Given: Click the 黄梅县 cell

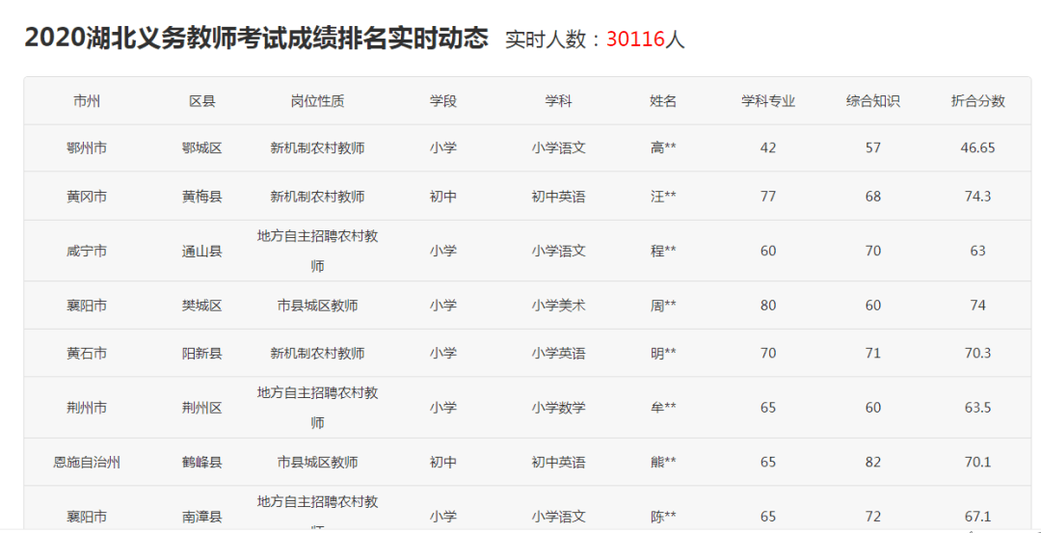Looking at the screenshot, I should [201, 197].
